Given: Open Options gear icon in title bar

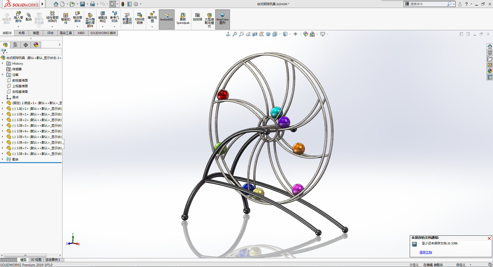Looking at the screenshot, I should (136, 4).
